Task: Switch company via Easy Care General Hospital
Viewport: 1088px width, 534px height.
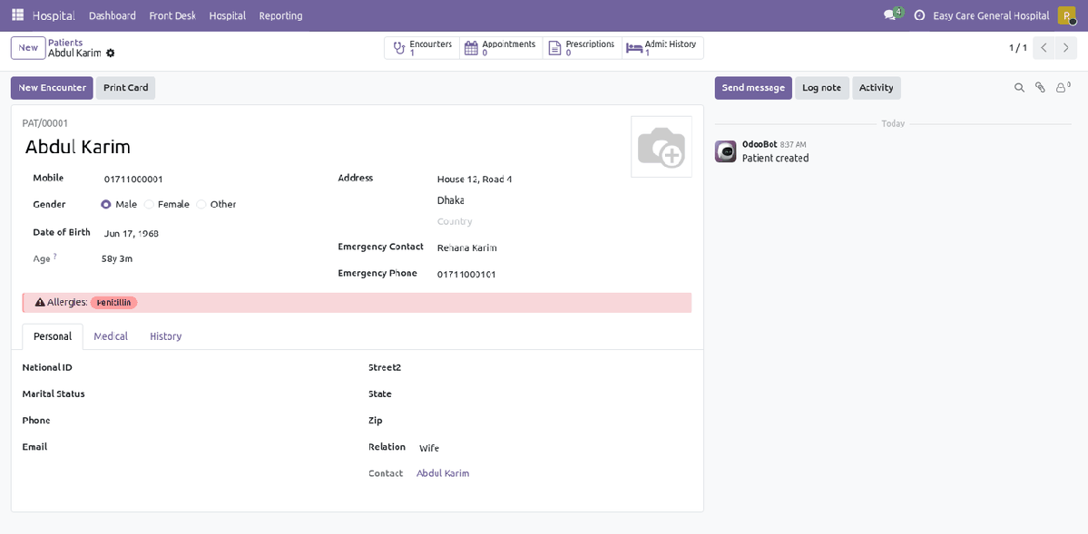Action: (991, 15)
